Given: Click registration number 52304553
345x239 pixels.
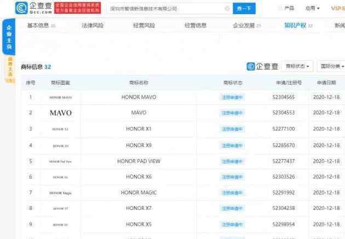Looking at the screenshot, I should [x=284, y=113].
